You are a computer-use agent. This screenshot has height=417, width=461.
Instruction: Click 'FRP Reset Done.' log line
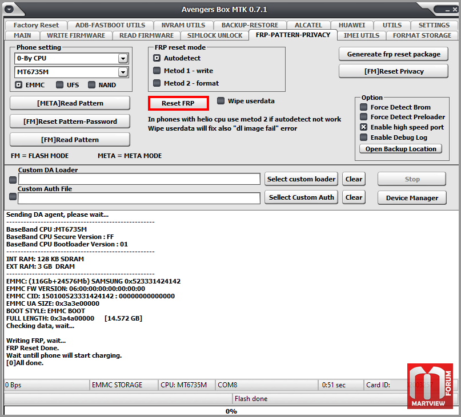coord(33,349)
